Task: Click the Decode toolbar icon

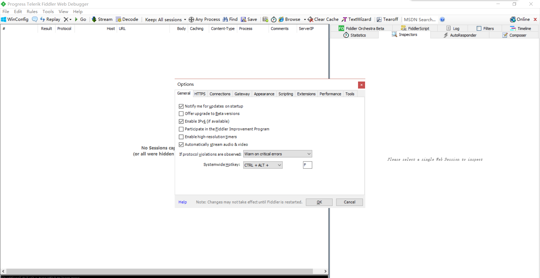Action: coord(118,19)
